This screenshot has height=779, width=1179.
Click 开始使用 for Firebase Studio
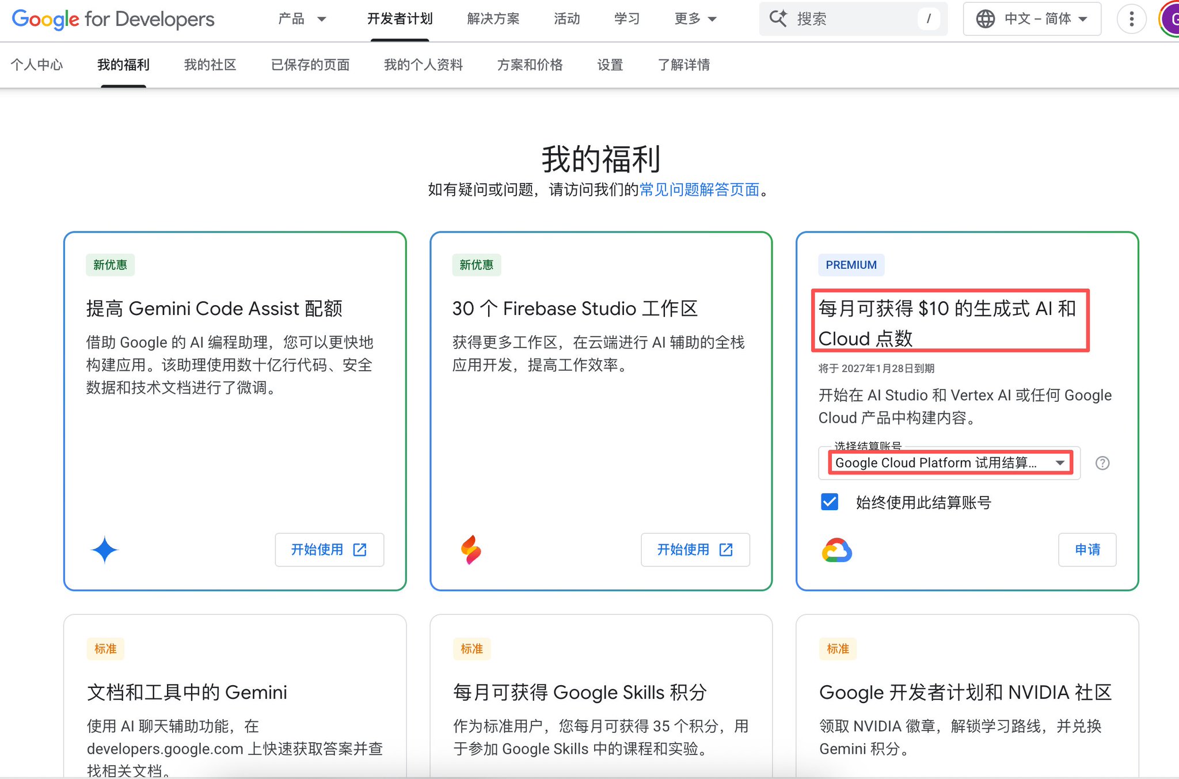click(x=695, y=550)
